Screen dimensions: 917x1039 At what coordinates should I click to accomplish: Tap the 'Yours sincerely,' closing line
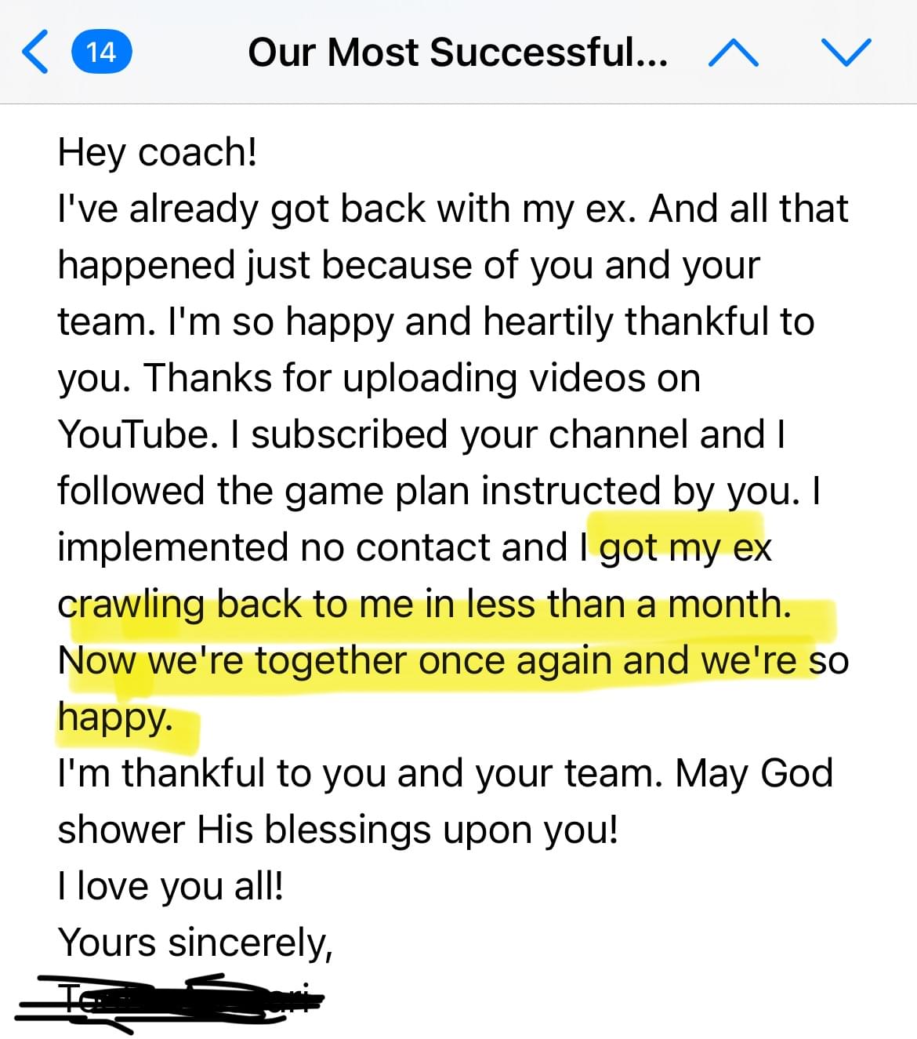tap(195, 943)
